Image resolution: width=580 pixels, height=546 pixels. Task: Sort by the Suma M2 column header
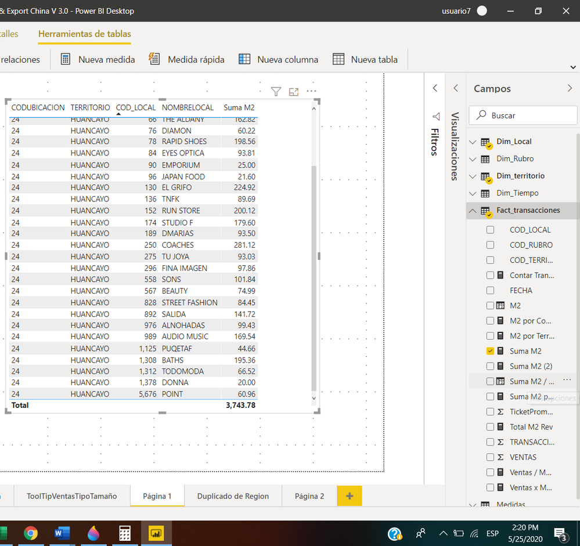click(239, 107)
